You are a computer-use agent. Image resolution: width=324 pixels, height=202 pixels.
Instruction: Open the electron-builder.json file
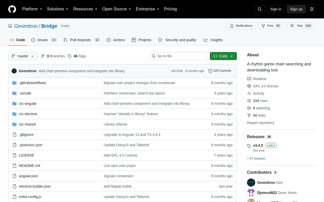(x=35, y=186)
